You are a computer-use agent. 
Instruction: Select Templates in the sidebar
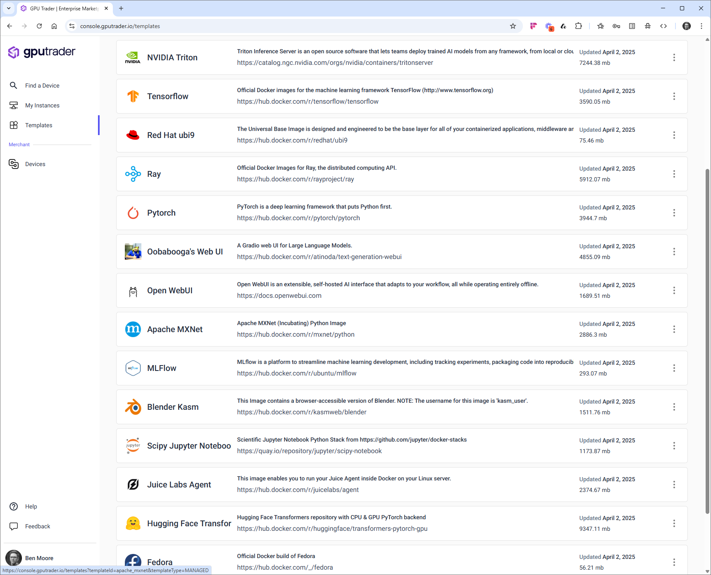[x=38, y=125]
